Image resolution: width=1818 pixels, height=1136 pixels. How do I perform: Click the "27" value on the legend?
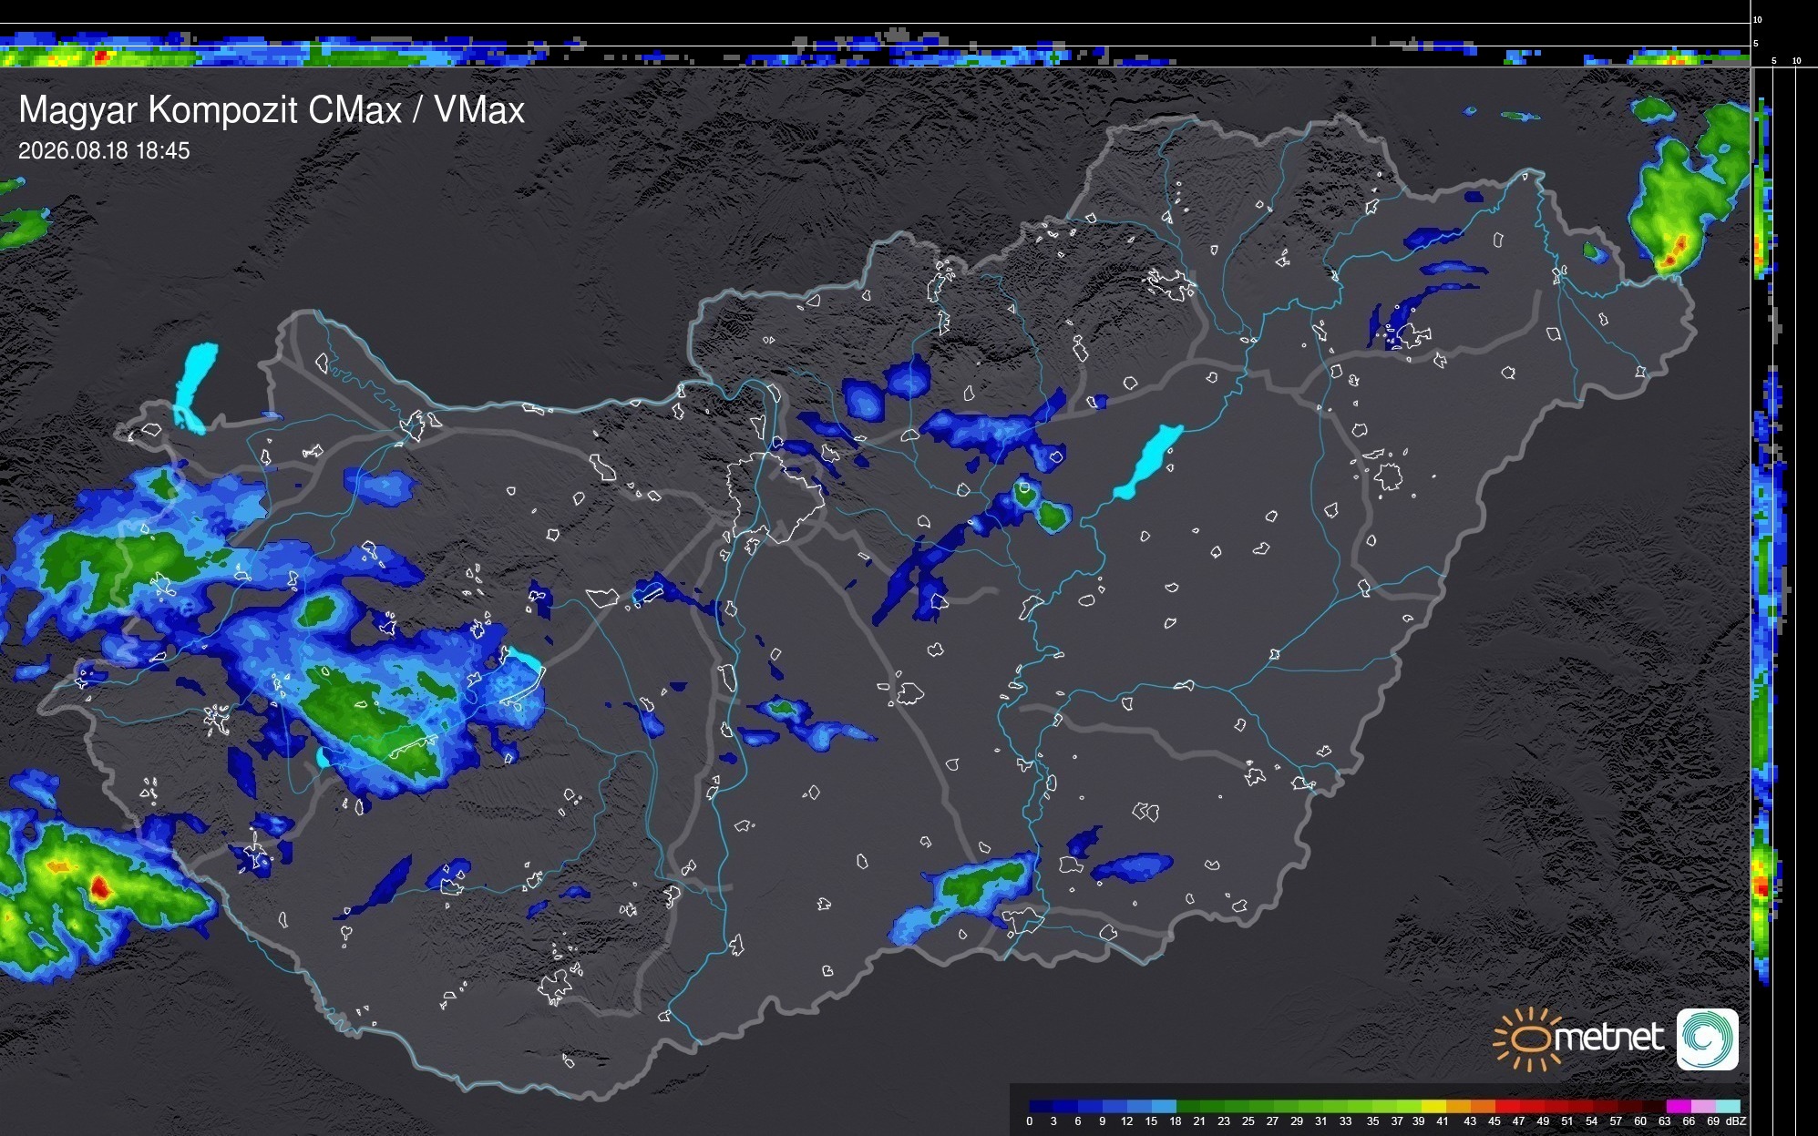pos(1273,1121)
